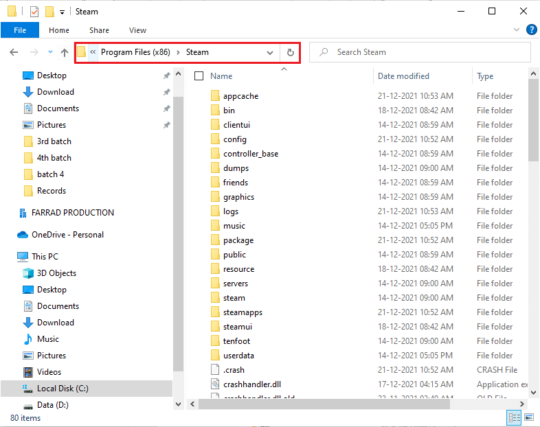
Task: Switch to the View ribbon tab
Action: pyautogui.click(x=137, y=30)
